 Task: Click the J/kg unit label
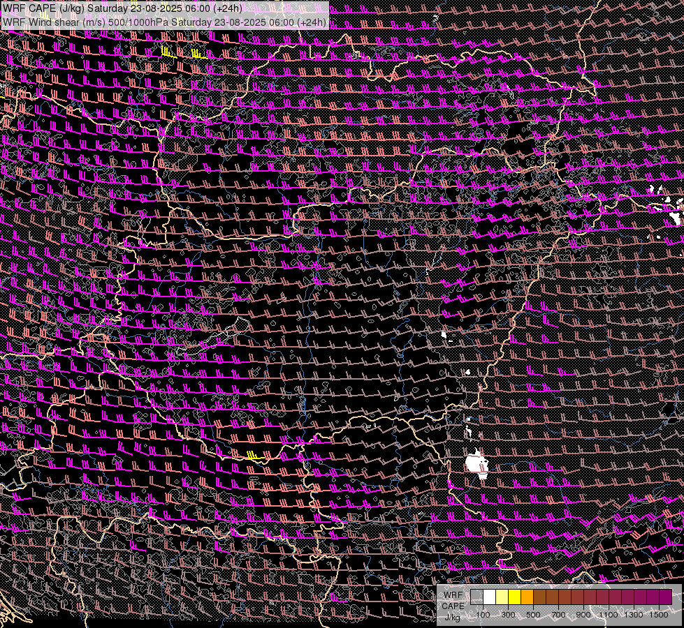[453, 618]
